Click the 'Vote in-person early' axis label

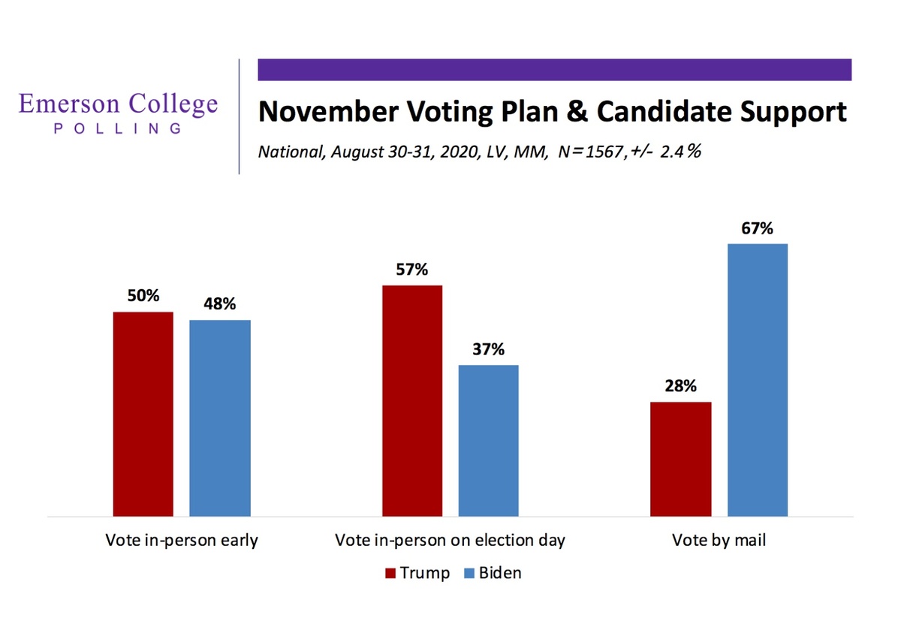(182, 540)
